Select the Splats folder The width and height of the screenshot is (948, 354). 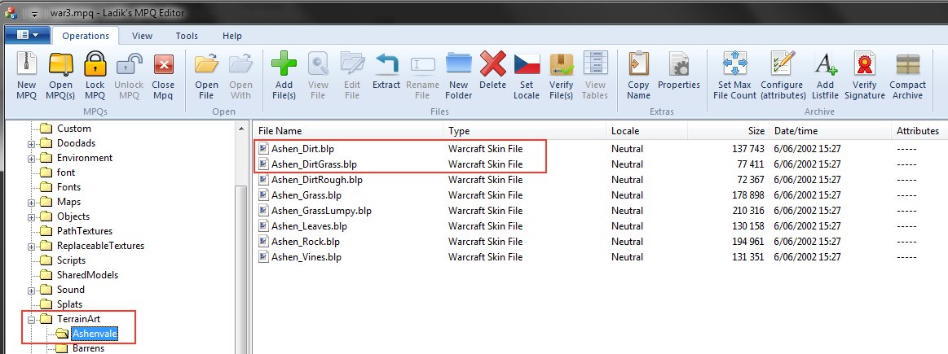[x=69, y=304]
